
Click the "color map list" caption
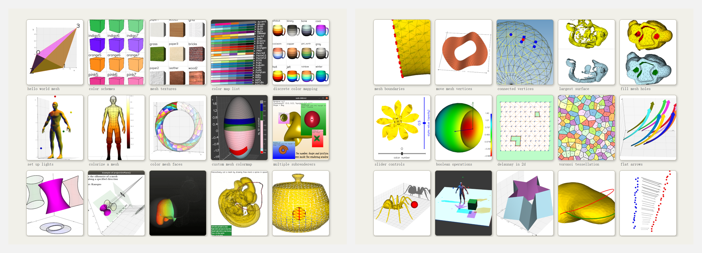coord(226,89)
